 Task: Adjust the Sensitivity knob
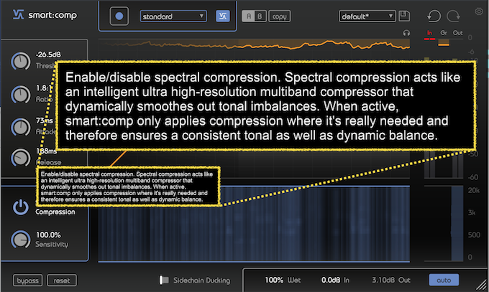pos(21,240)
